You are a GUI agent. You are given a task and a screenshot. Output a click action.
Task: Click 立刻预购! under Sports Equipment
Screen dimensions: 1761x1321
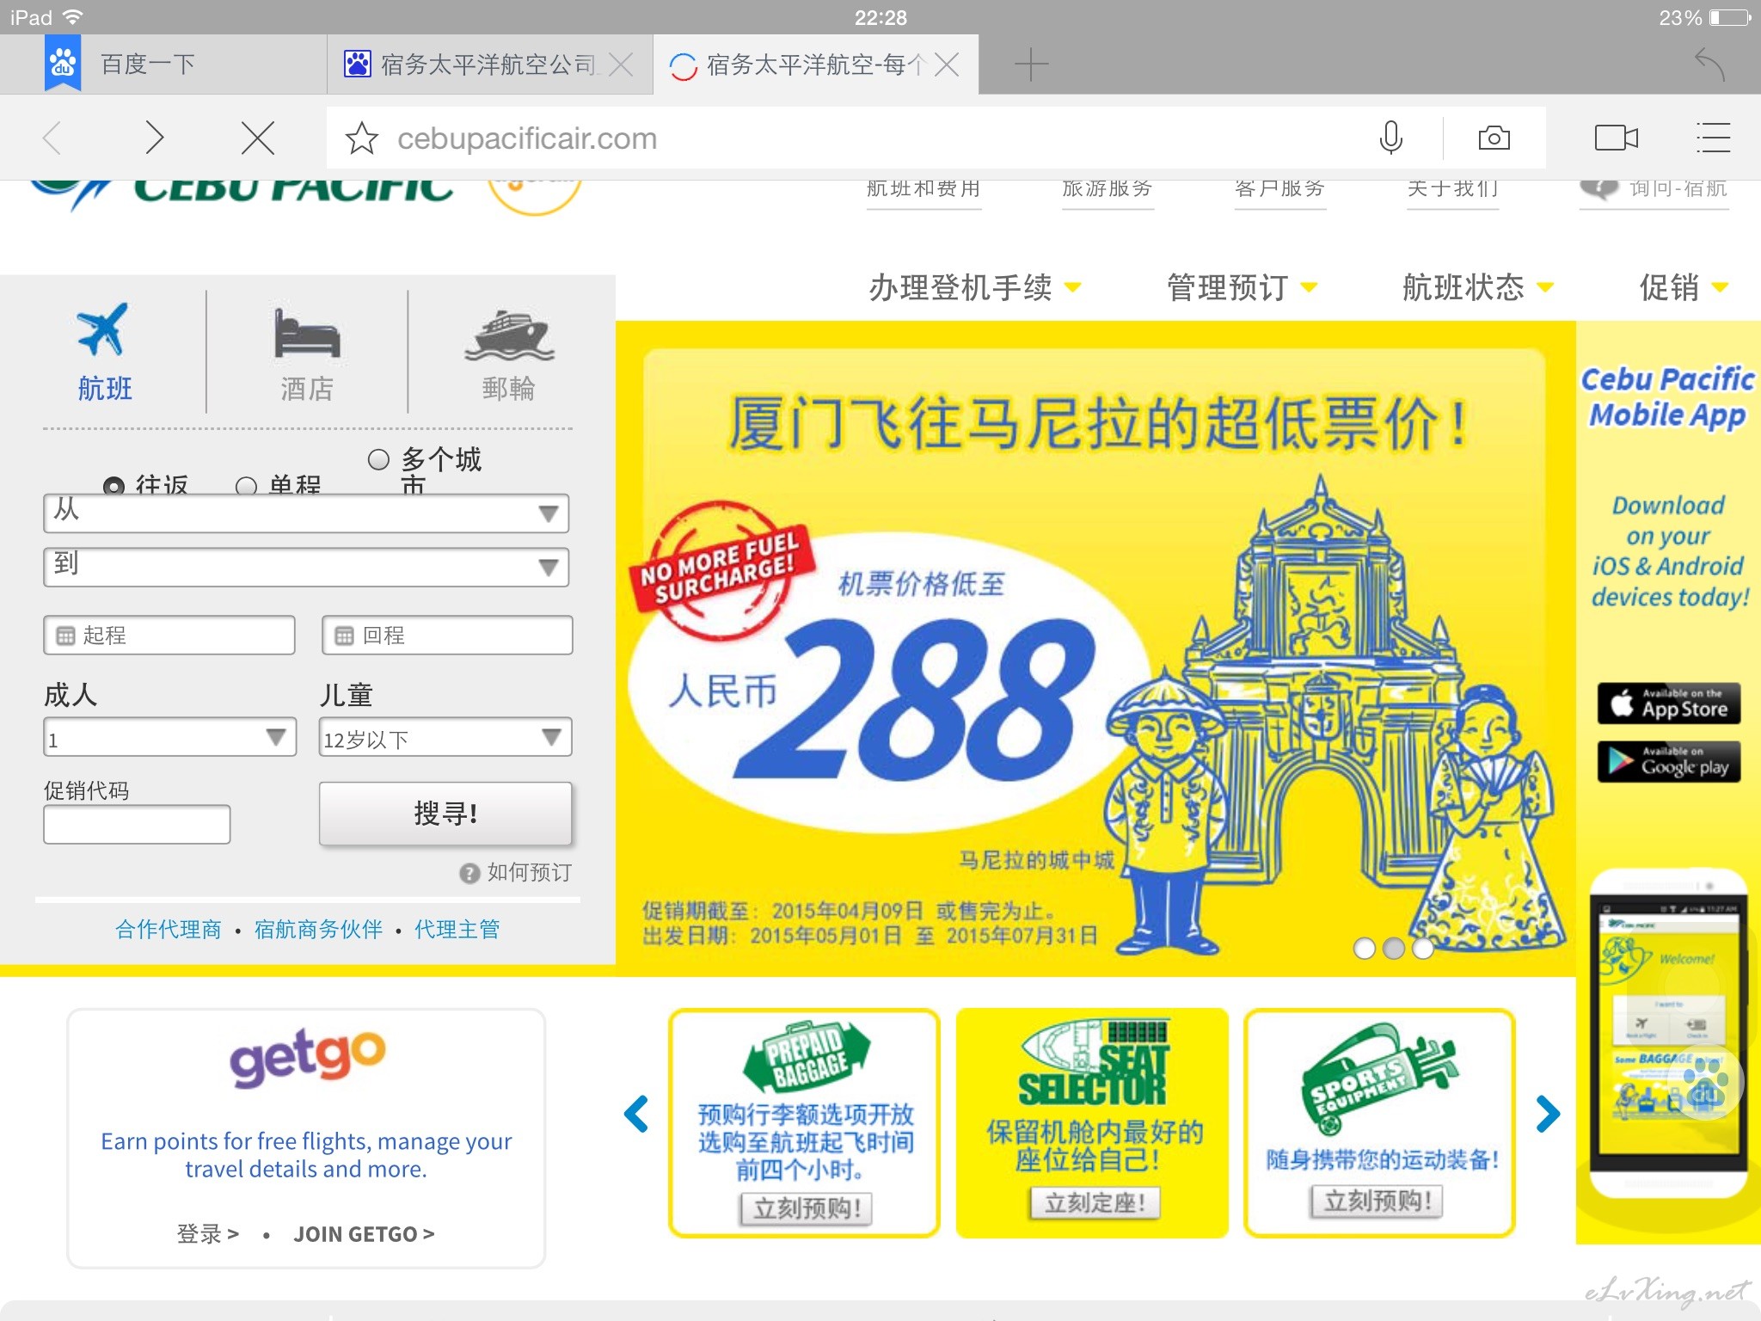pyautogui.click(x=1377, y=1201)
